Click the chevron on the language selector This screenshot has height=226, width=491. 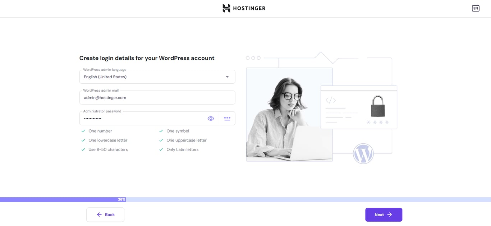pyautogui.click(x=227, y=77)
